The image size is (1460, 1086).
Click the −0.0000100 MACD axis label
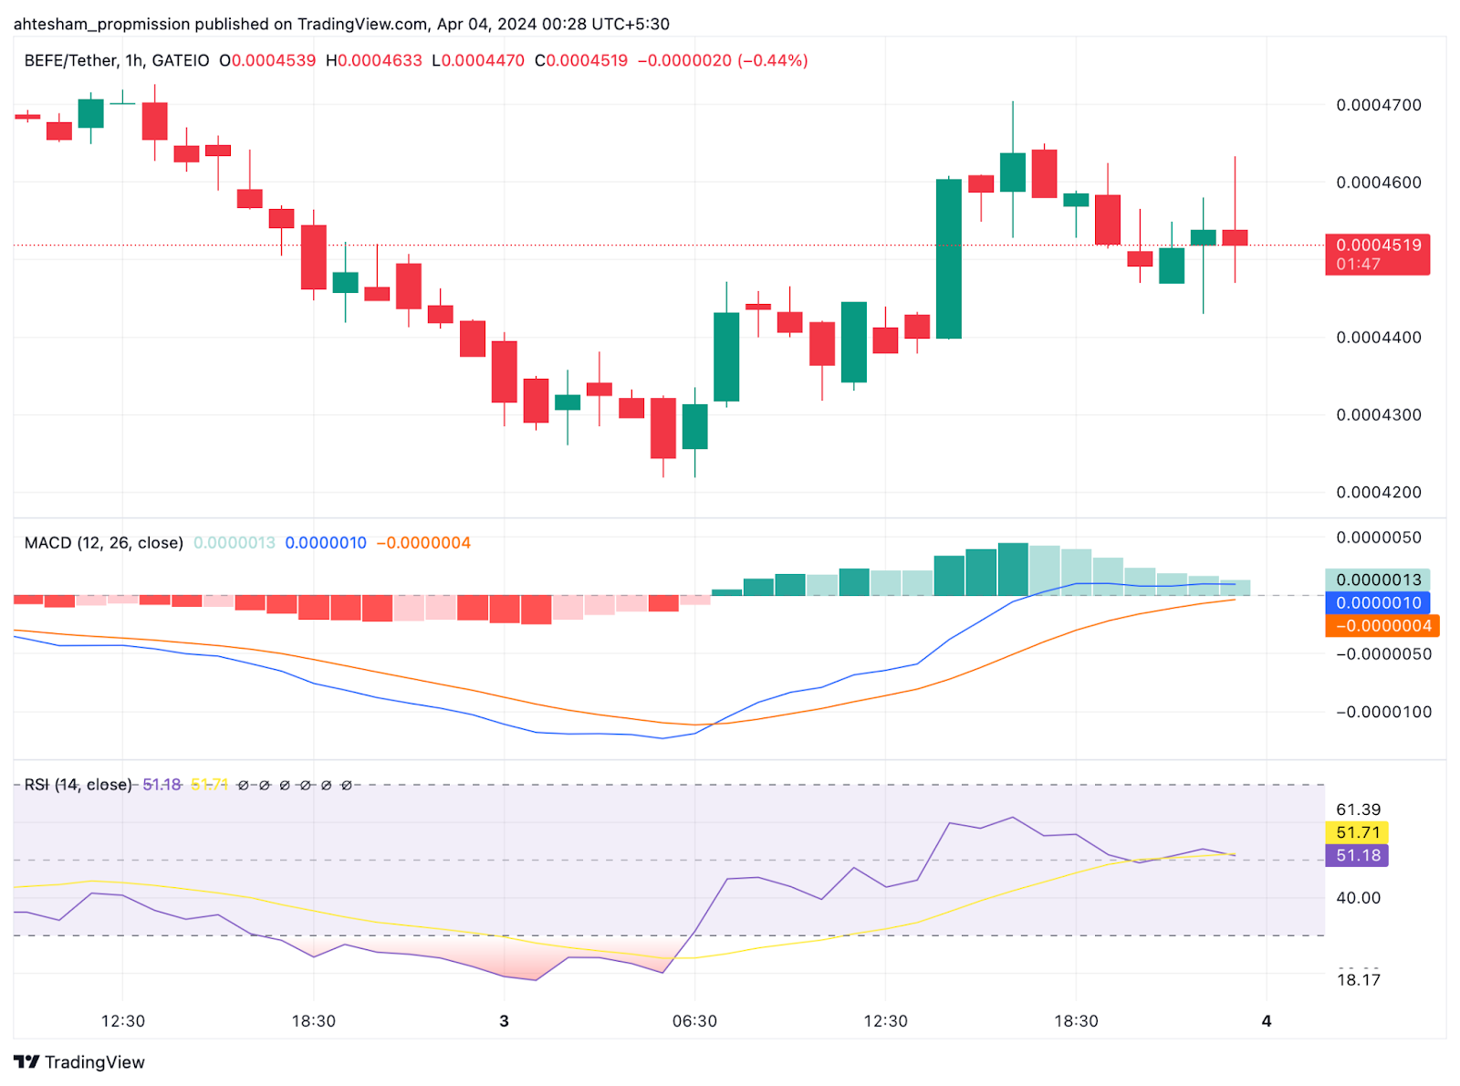(x=1383, y=712)
